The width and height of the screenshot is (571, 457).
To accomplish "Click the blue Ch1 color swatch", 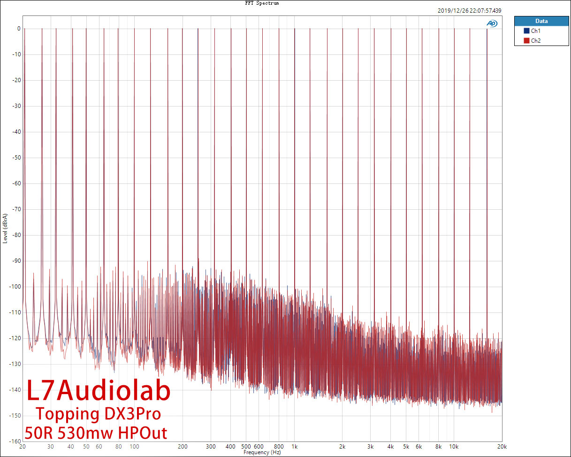I will 526,30.
